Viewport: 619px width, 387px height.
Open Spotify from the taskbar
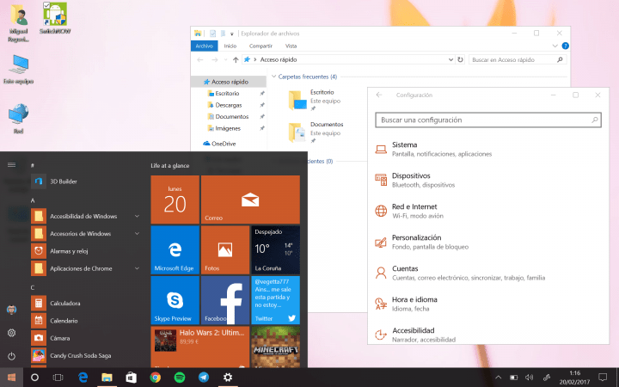click(x=180, y=378)
